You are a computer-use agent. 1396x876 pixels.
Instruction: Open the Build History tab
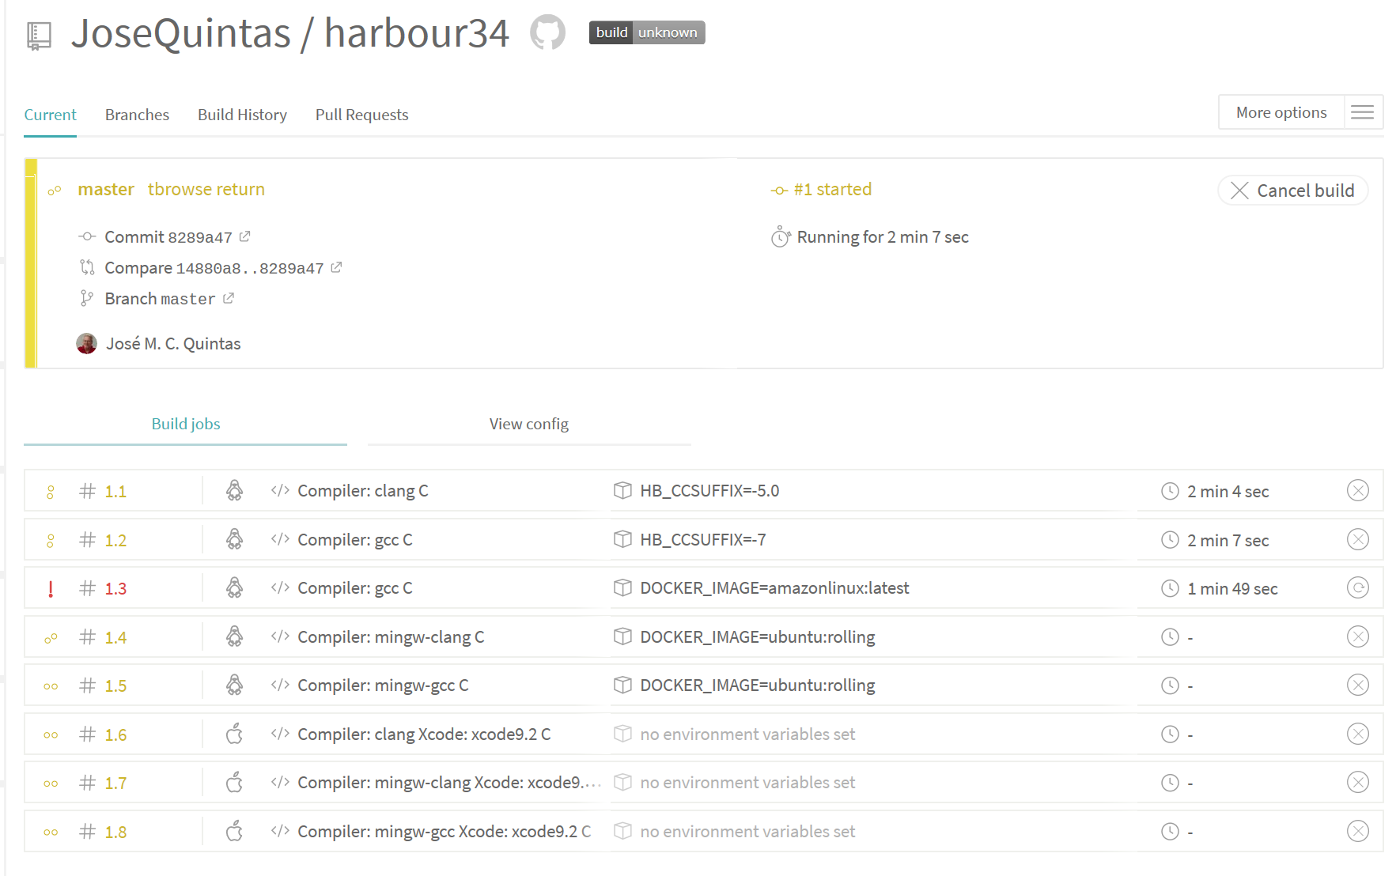pyautogui.click(x=242, y=115)
